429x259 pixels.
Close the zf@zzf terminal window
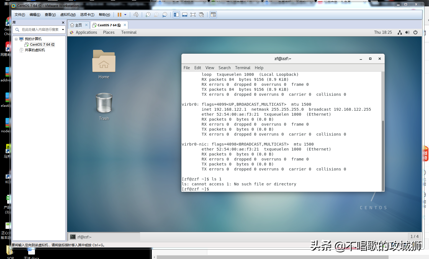(x=380, y=59)
